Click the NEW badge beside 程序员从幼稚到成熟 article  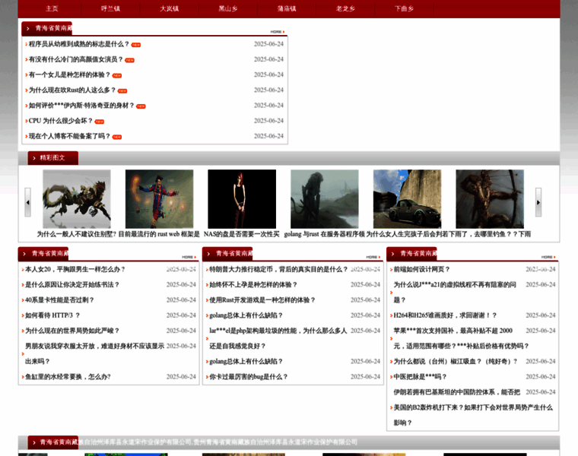click(136, 45)
